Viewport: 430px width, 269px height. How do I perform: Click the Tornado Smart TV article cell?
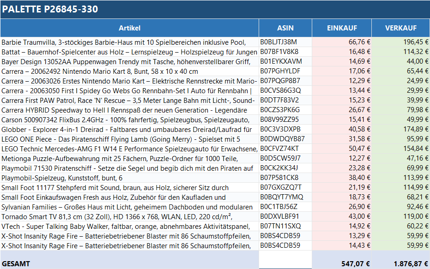click(x=129, y=216)
